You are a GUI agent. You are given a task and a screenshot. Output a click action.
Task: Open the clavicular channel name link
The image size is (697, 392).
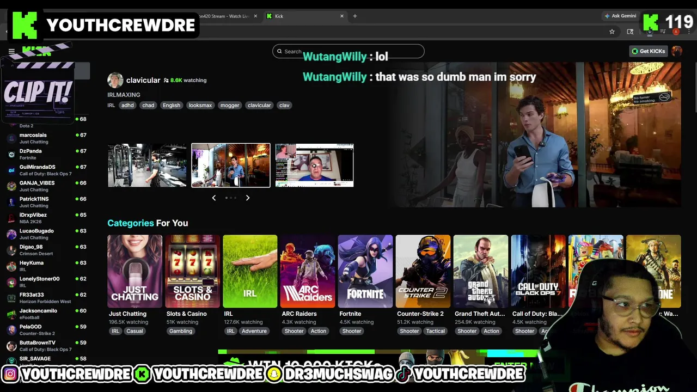pos(143,80)
